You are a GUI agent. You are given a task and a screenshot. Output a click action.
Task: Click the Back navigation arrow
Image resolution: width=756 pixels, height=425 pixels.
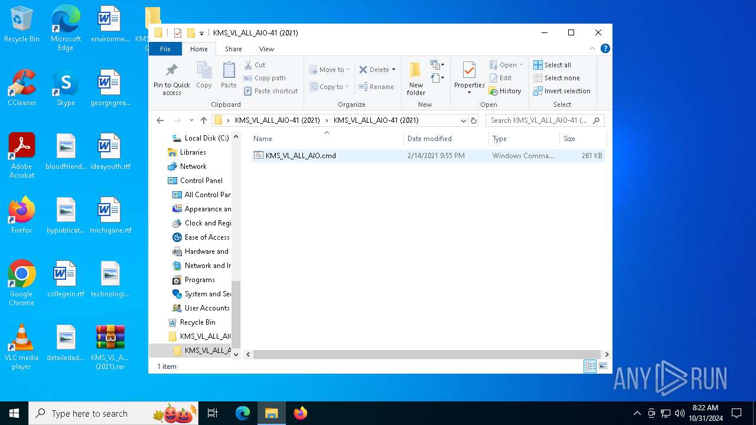coord(160,120)
